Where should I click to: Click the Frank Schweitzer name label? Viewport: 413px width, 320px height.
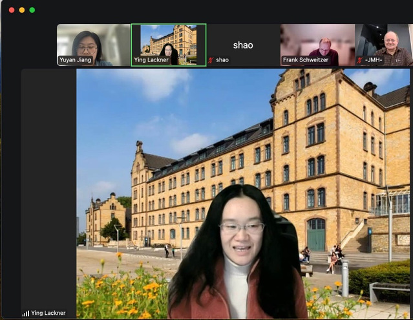click(x=308, y=60)
